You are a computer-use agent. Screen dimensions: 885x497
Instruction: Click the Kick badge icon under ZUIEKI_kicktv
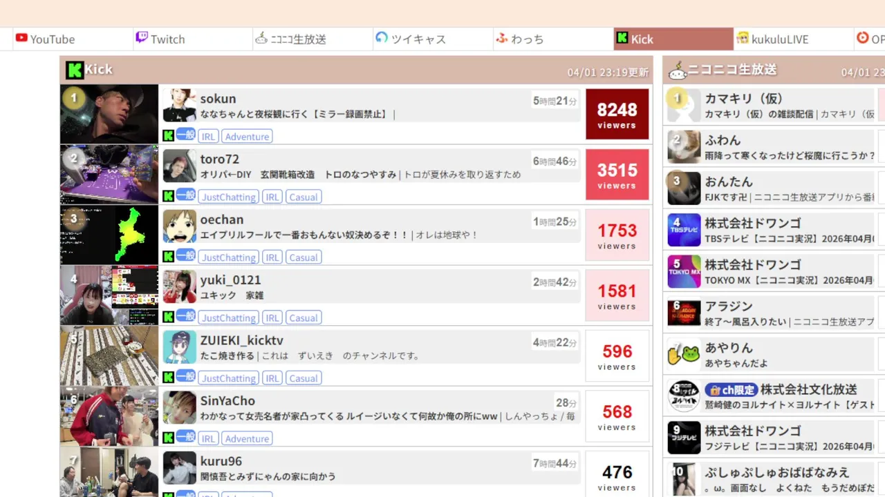click(168, 378)
